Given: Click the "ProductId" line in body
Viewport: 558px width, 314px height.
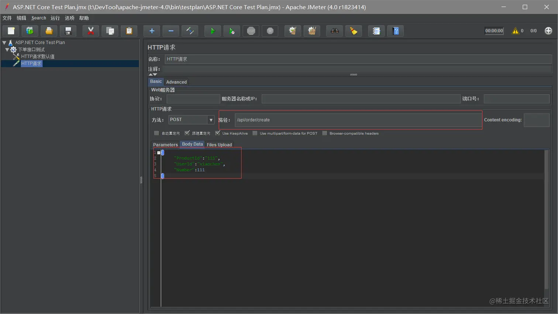Looking at the screenshot, I should (x=197, y=158).
